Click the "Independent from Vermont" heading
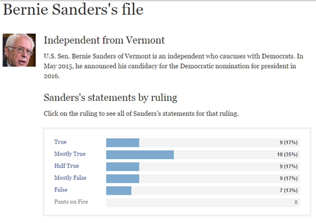 coord(104,40)
